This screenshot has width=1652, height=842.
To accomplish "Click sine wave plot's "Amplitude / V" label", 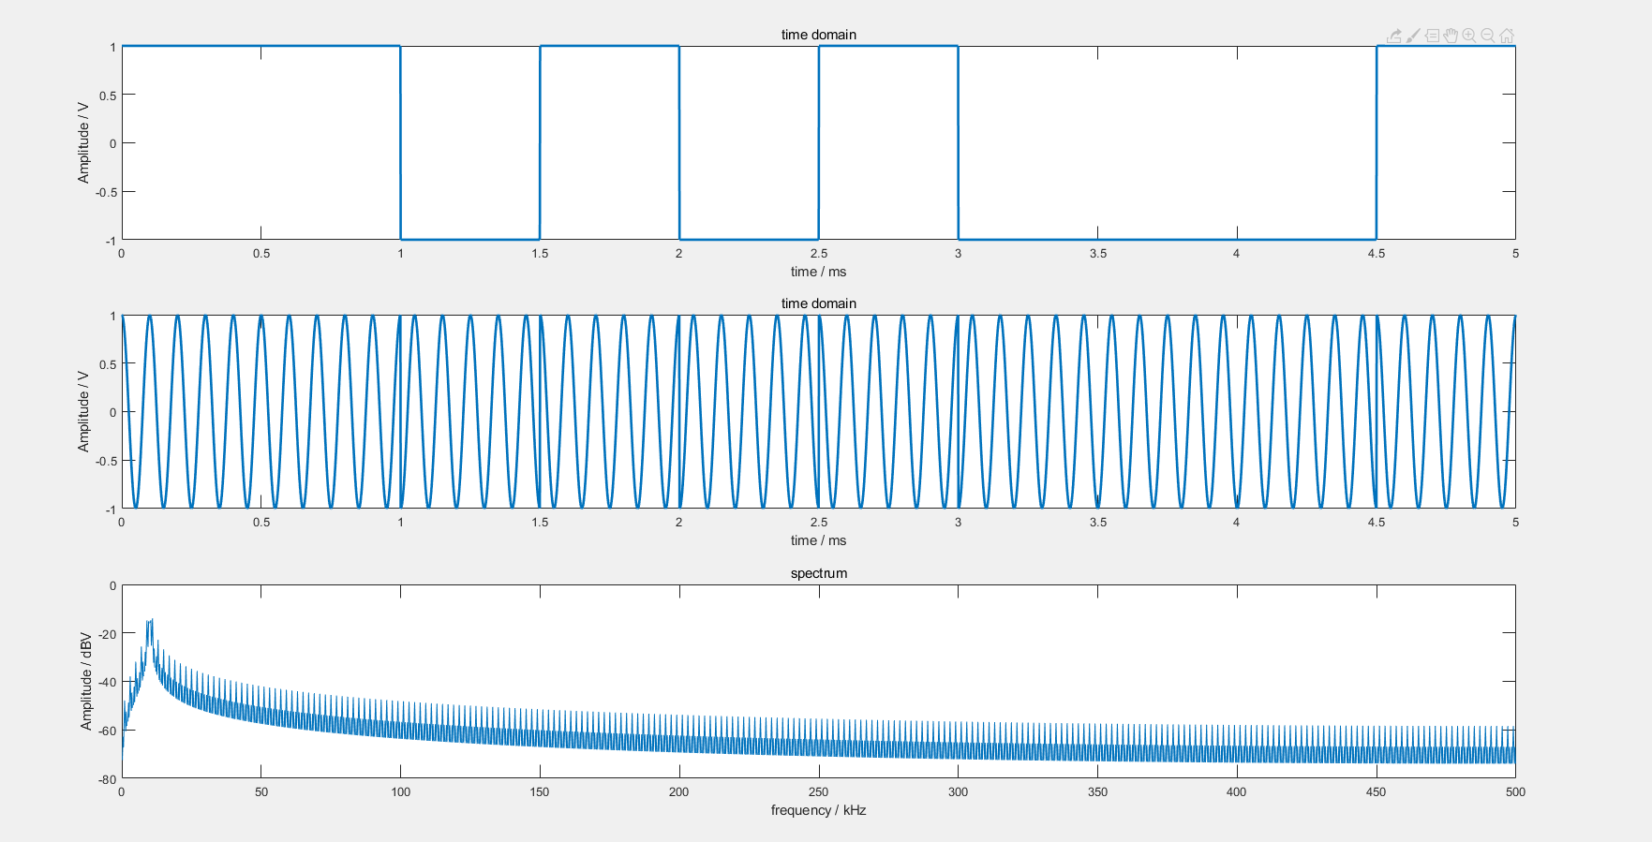I will pyautogui.click(x=83, y=411).
